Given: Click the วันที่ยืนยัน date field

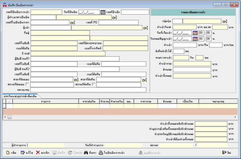Looking at the screenshot, I should click(x=89, y=12).
